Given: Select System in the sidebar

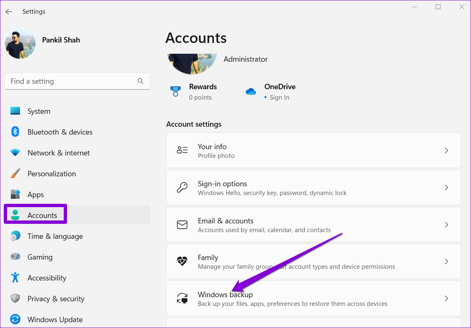Looking at the screenshot, I should click(39, 111).
